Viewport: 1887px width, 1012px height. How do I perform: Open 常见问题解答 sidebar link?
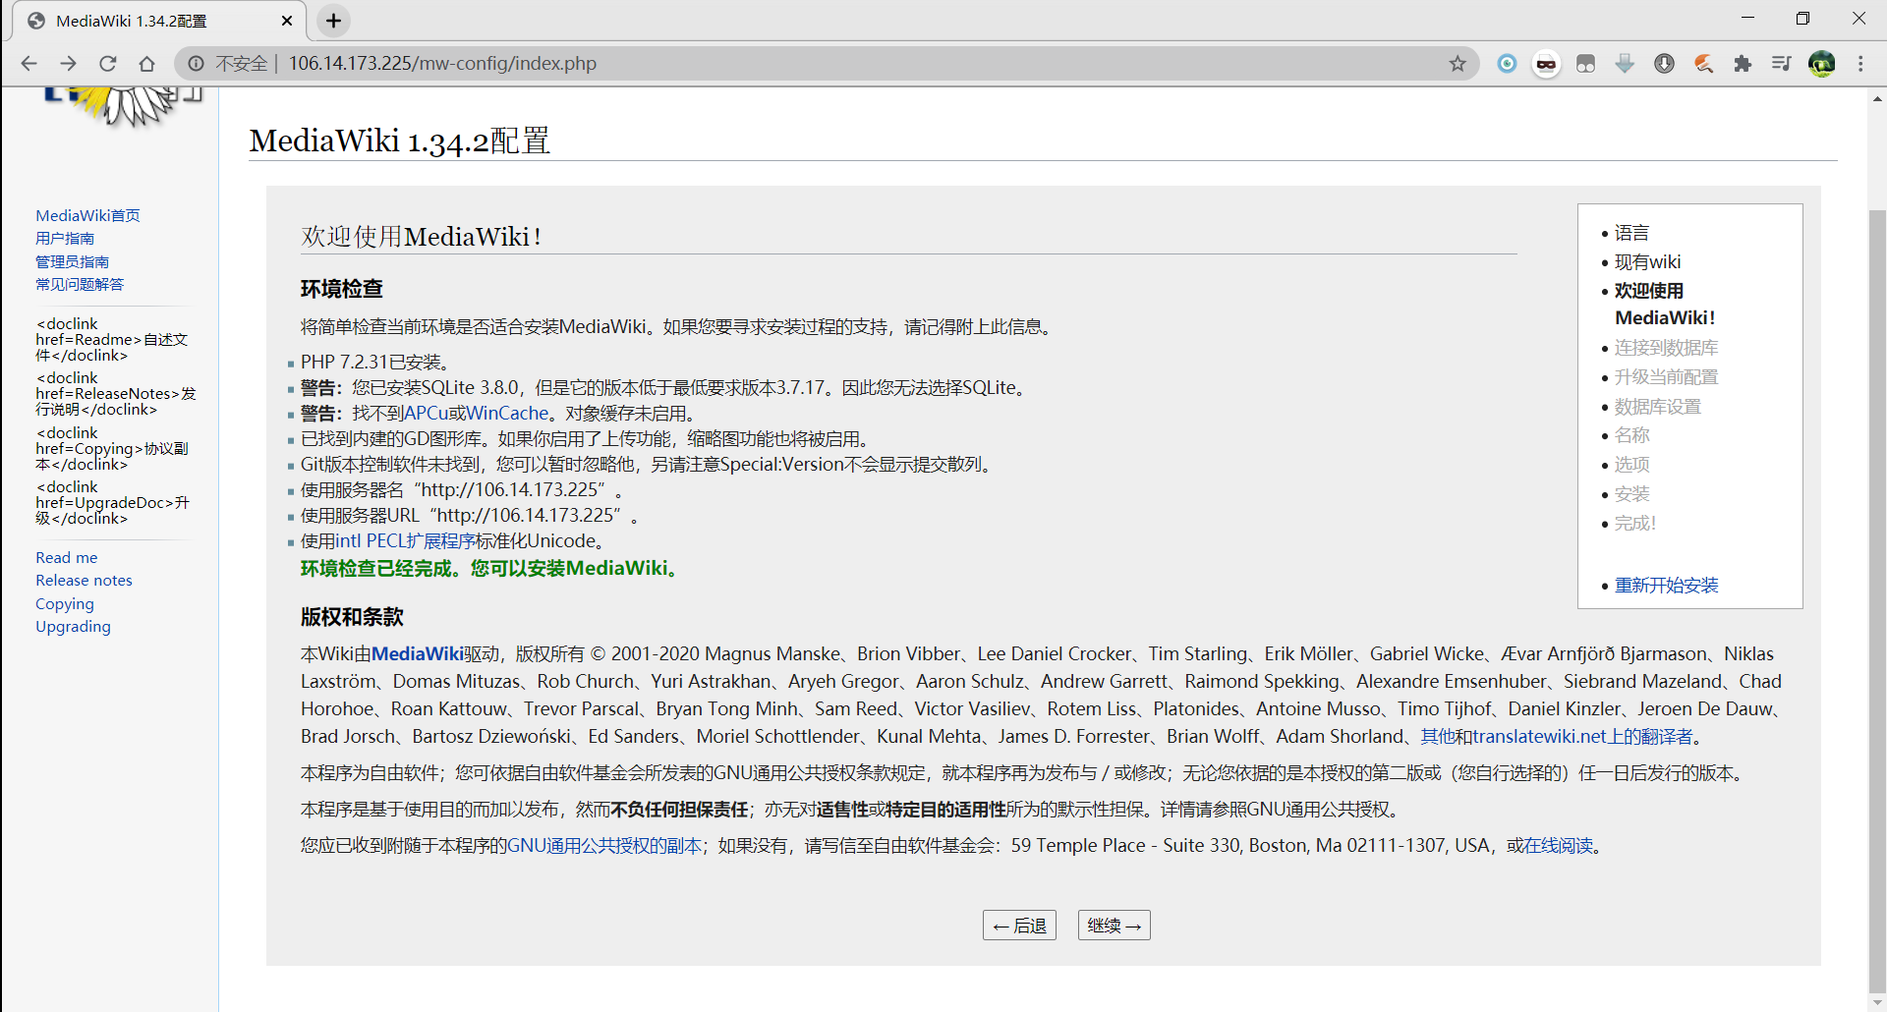pyautogui.click(x=80, y=285)
